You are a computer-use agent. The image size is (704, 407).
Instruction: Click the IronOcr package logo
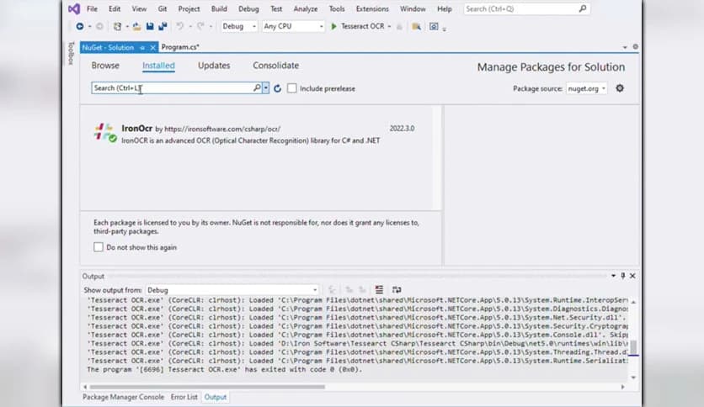(105, 133)
